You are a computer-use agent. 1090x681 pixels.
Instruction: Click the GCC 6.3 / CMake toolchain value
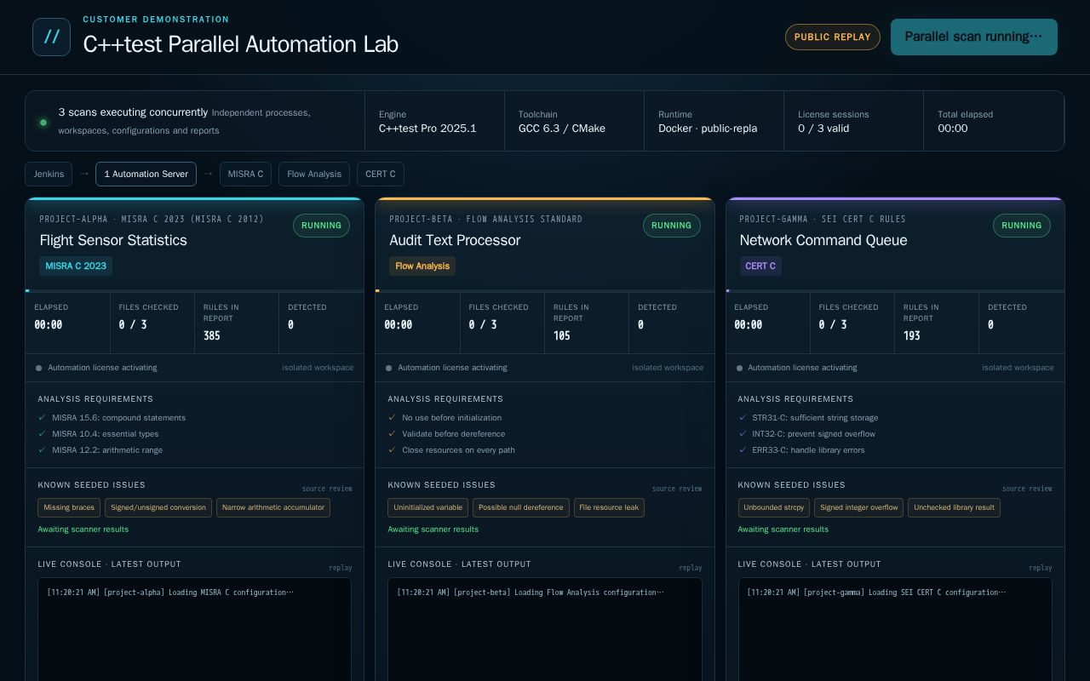click(562, 129)
